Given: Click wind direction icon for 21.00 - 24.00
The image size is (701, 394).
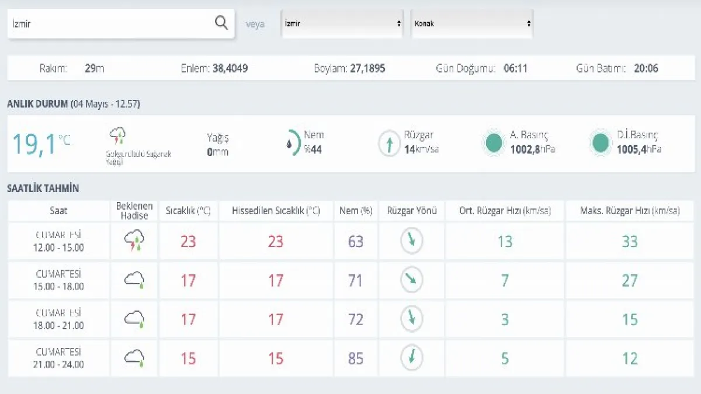Looking at the screenshot, I should pos(412,357).
